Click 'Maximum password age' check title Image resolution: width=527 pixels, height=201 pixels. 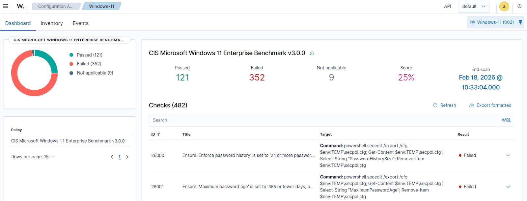pyautogui.click(x=248, y=187)
